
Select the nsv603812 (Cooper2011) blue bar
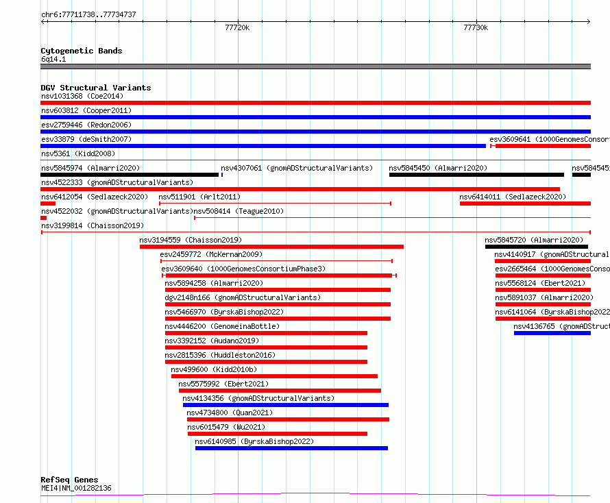coord(315,117)
